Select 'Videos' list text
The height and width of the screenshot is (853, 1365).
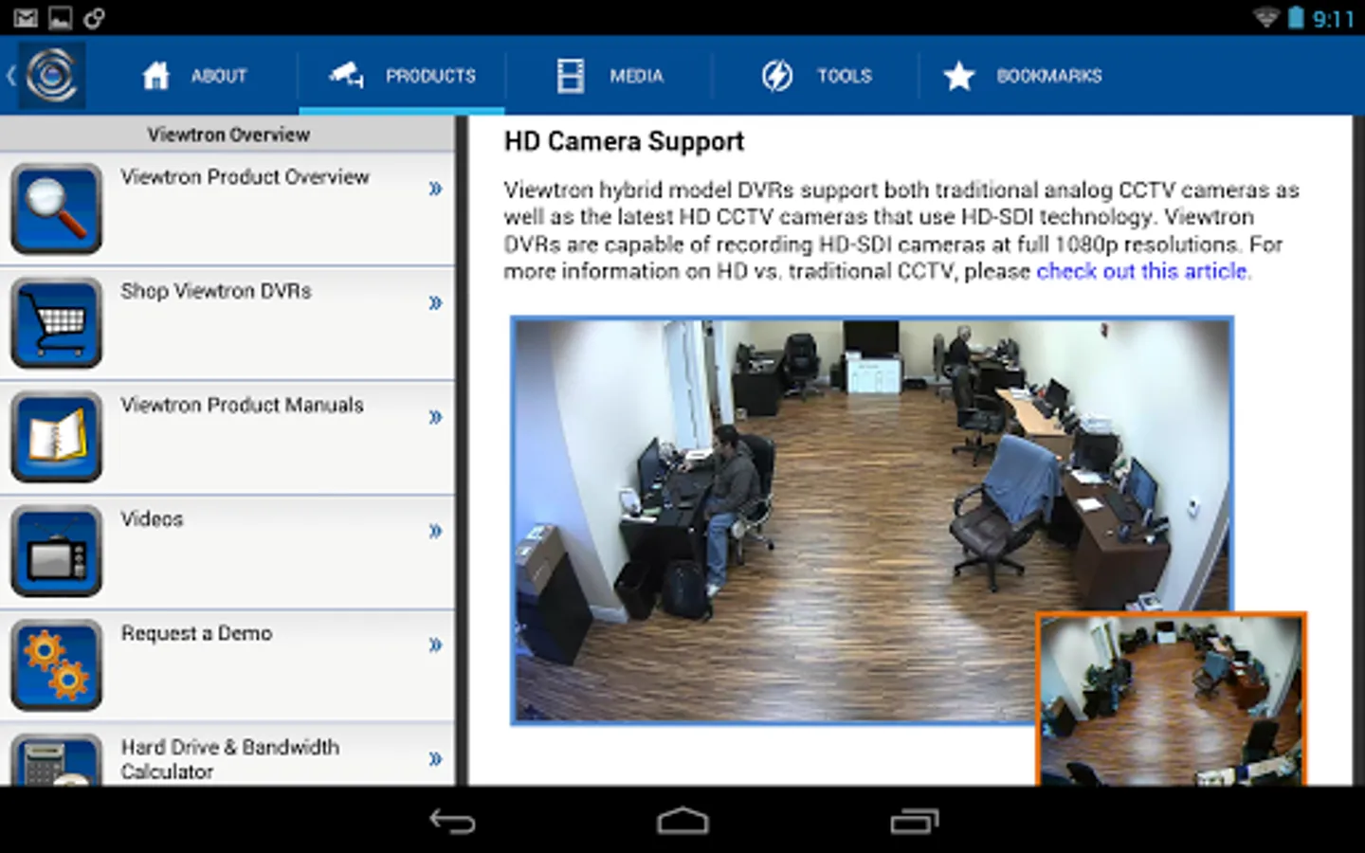[152, 519]
